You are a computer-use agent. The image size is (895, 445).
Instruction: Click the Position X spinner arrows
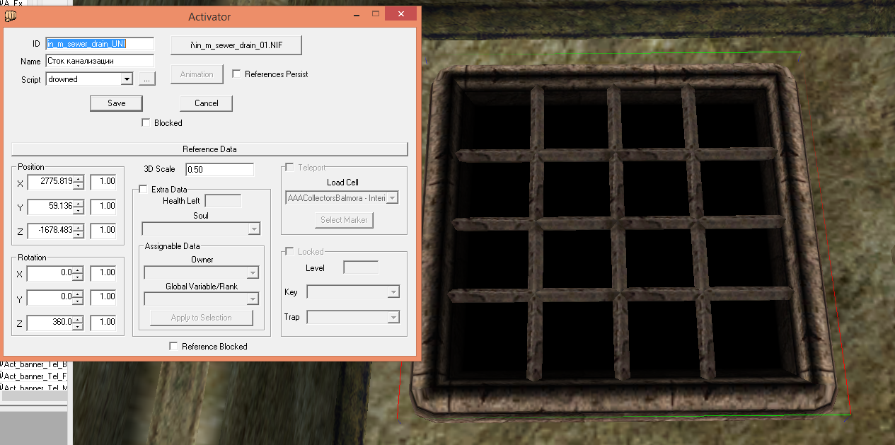pos(79,183)
